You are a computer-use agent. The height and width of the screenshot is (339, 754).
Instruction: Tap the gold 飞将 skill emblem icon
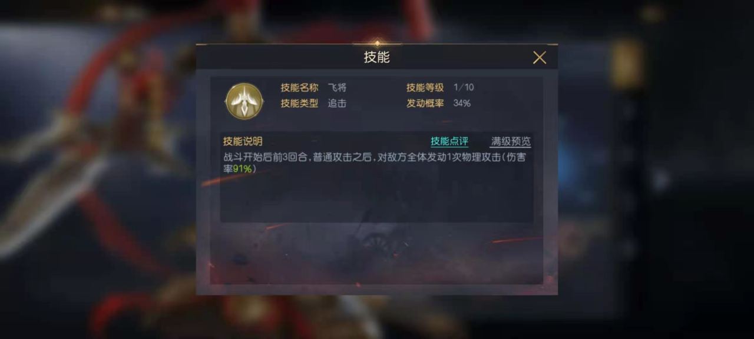[244, 101]
